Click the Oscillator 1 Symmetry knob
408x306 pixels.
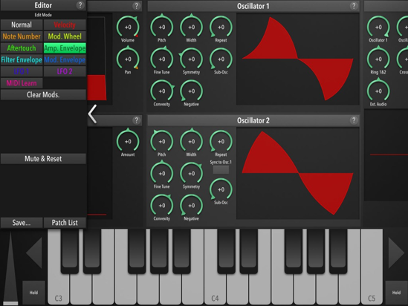click(191, 59)
